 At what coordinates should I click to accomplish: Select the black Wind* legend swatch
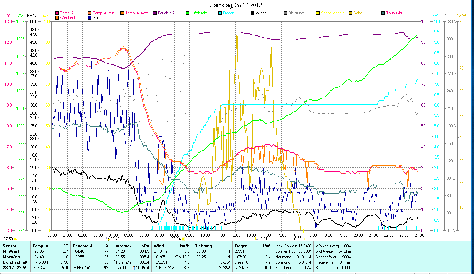coord(252,13)
